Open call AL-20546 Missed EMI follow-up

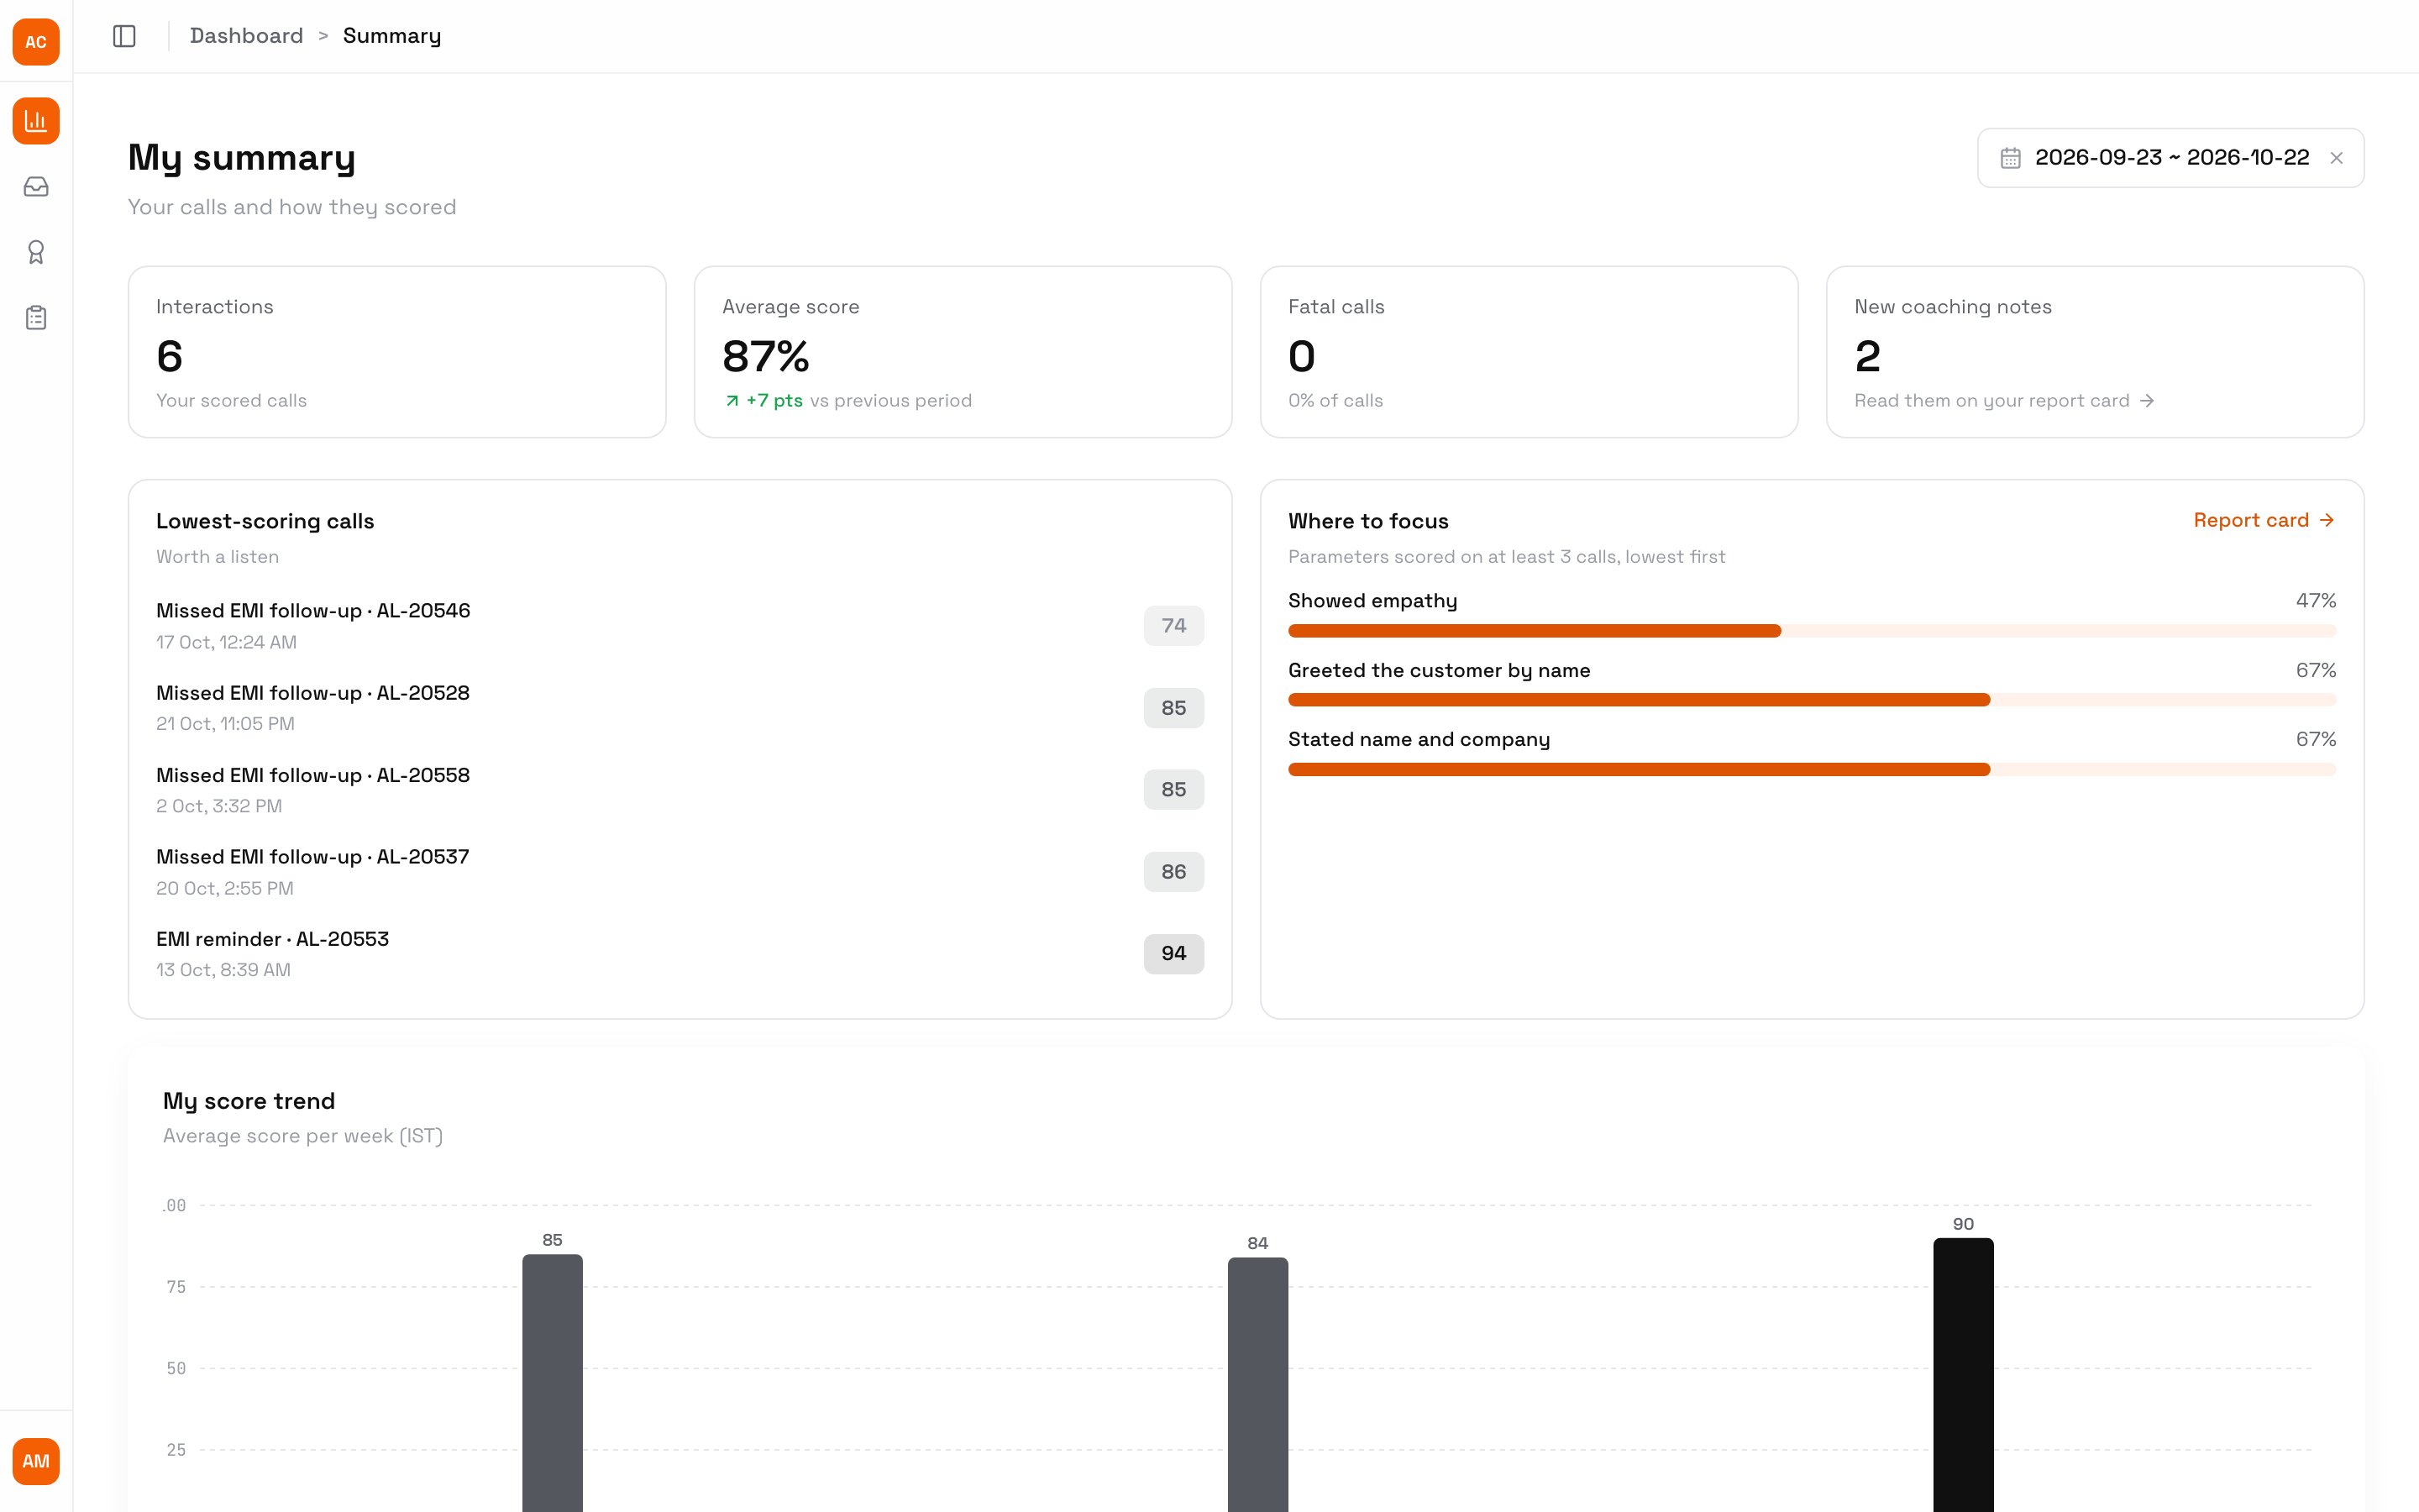pyautogui.click(x=680, y=625)
